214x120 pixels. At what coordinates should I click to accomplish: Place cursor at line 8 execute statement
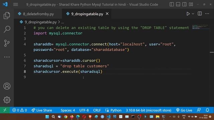tap(68, 72)
